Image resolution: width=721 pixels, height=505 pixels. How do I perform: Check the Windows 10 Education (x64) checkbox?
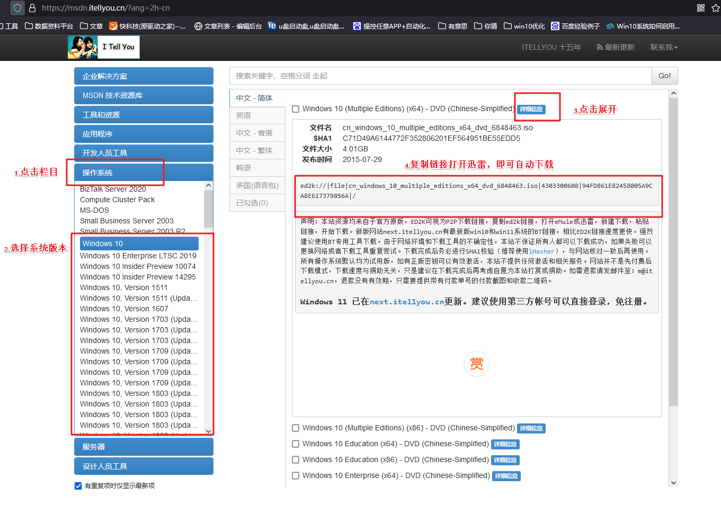(296, 444)
